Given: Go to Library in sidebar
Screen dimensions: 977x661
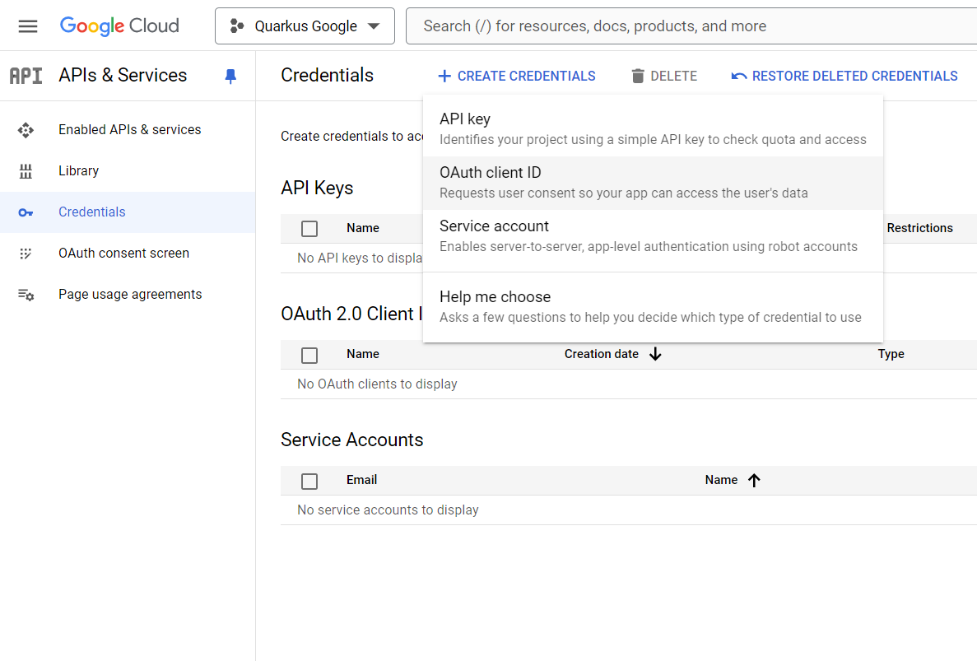Looking at the screenshot, I should click(x=78, y=170).
